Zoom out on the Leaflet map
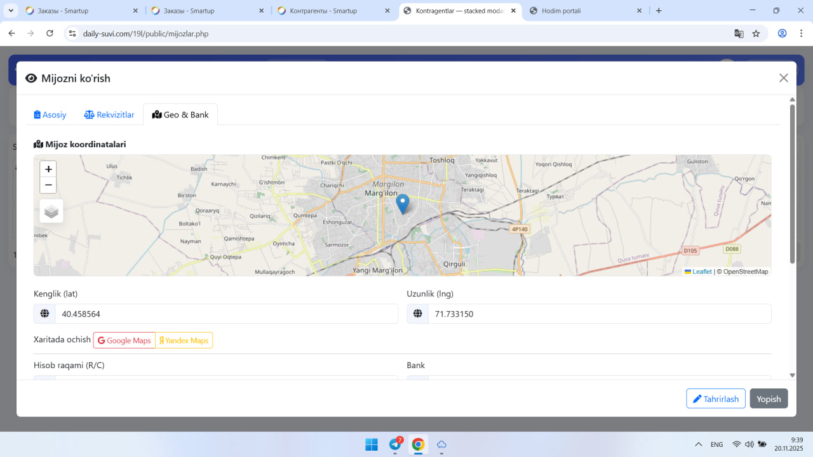 coord(48,185)
